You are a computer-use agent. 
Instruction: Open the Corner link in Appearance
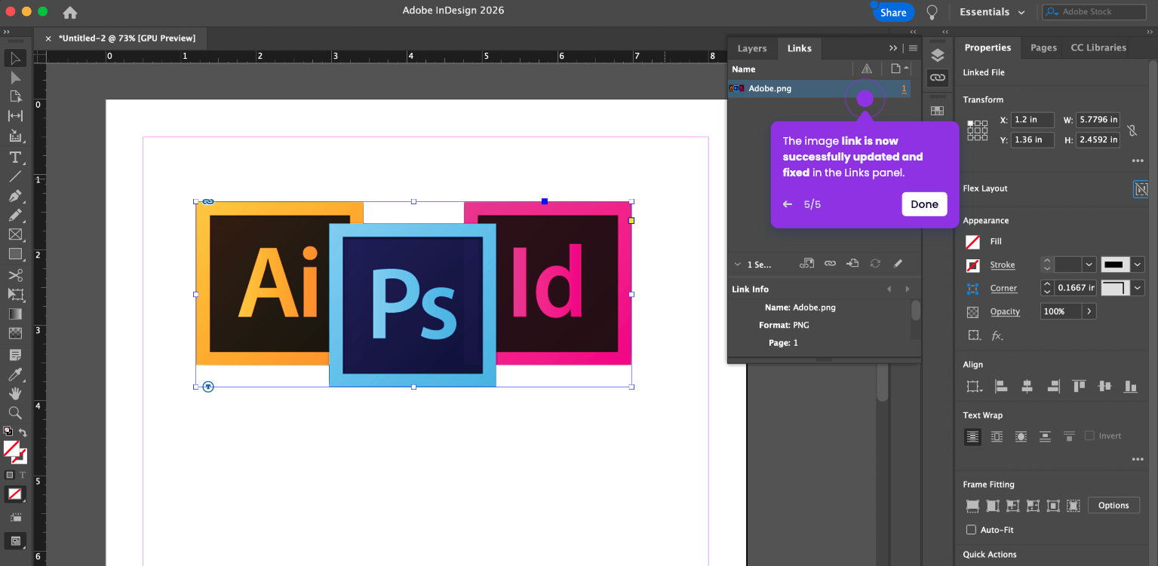[x=1003, y=289]
